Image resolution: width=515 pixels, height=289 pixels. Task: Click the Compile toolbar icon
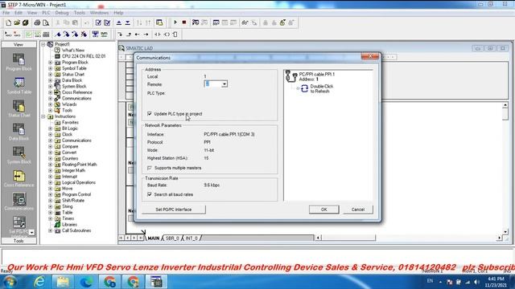tap(98, 22)
